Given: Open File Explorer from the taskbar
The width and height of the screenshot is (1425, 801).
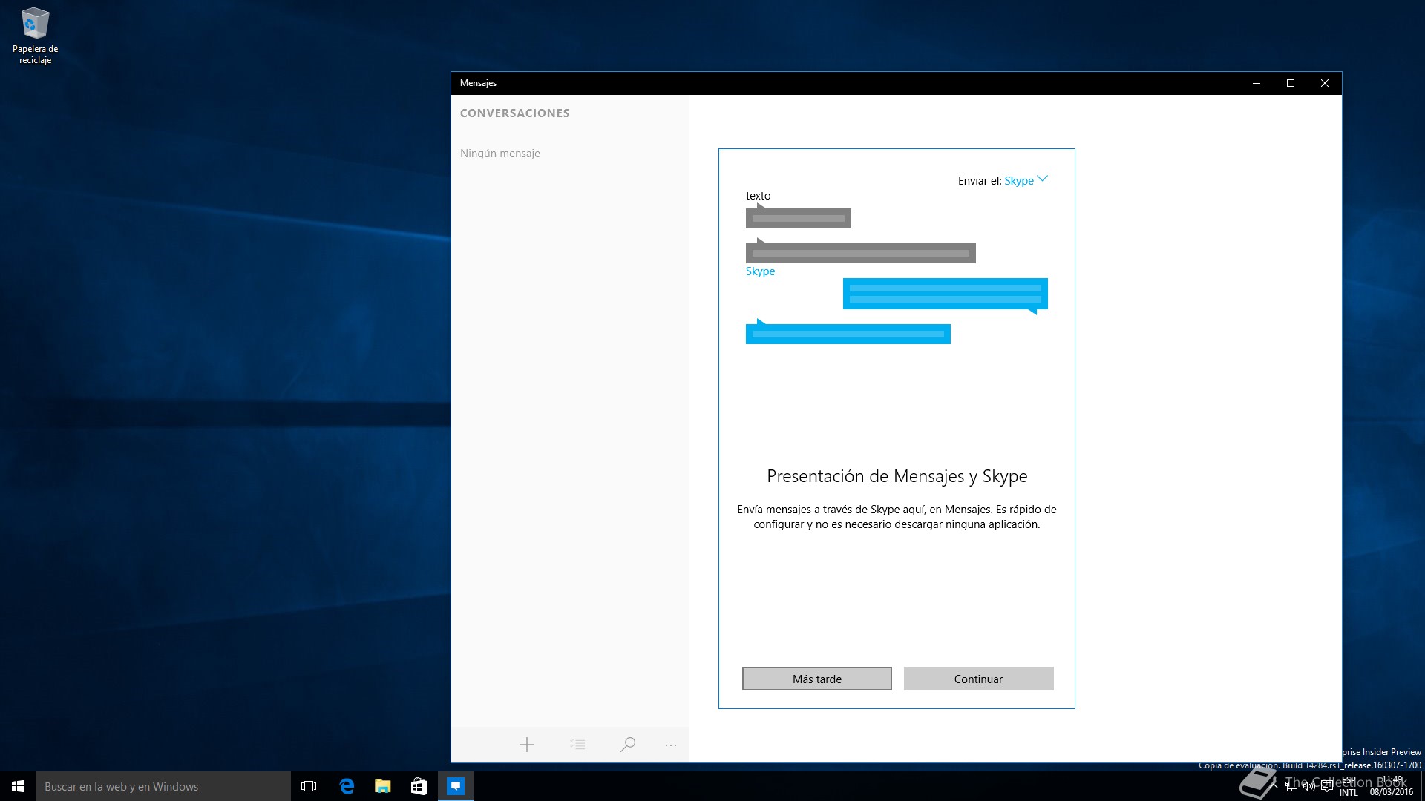Looking at the screenshot, I should [382, 786].
